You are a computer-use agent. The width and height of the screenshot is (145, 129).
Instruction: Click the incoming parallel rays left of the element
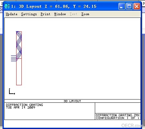click(14, 58)
